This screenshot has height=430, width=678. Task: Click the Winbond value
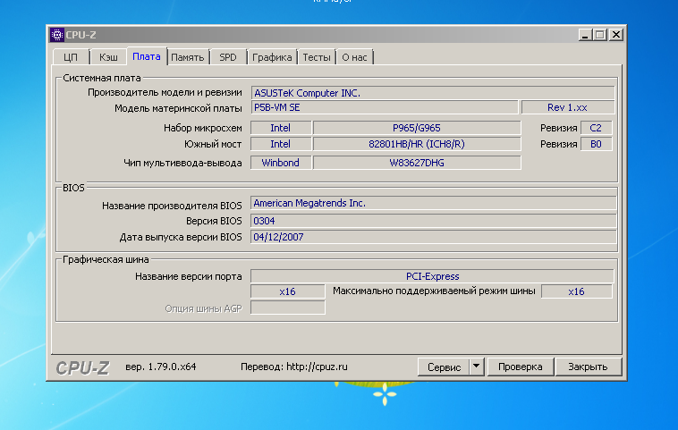coord(281,163)
